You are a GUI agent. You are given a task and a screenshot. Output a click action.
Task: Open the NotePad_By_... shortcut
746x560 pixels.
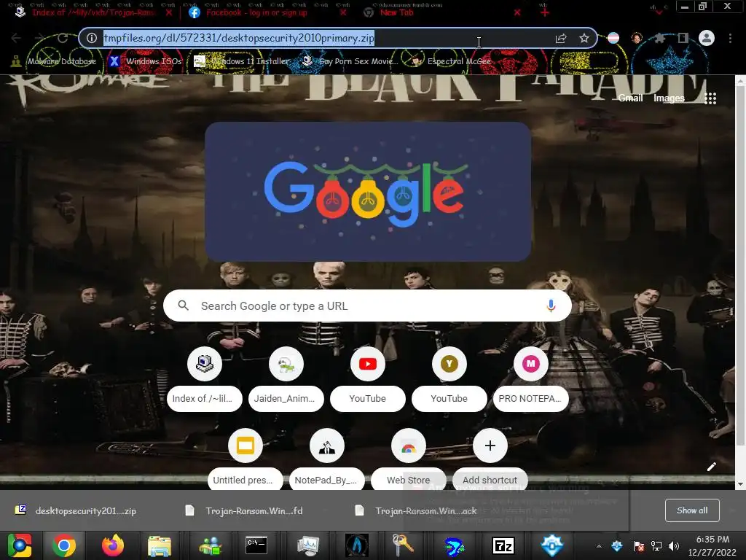pos(327,460)
